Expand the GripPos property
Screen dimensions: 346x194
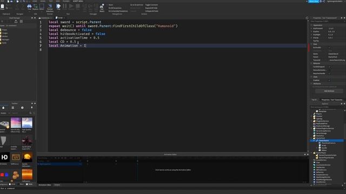(x=311, y=31)
